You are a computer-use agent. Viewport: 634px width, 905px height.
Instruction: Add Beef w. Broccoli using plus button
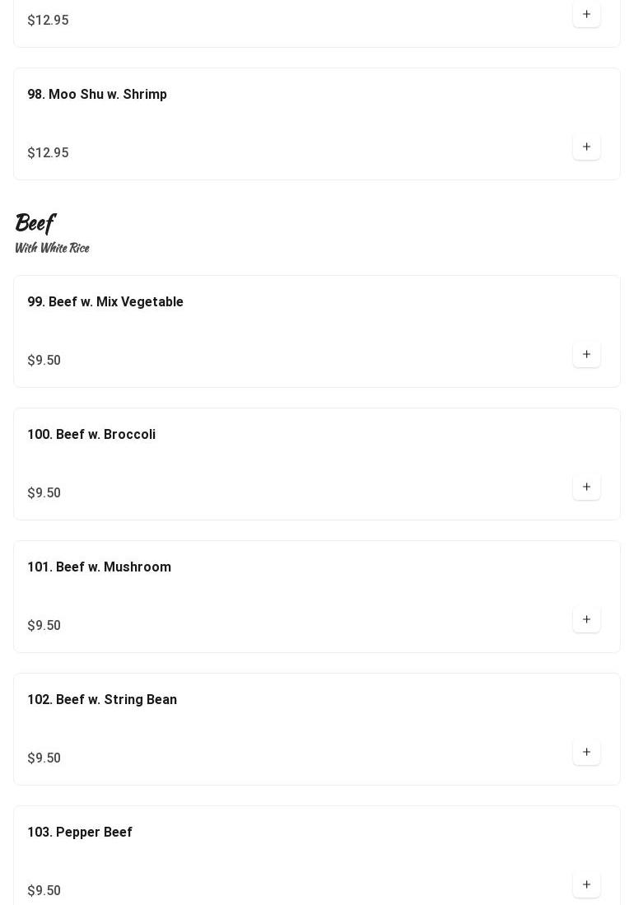[x=586, y=487]
